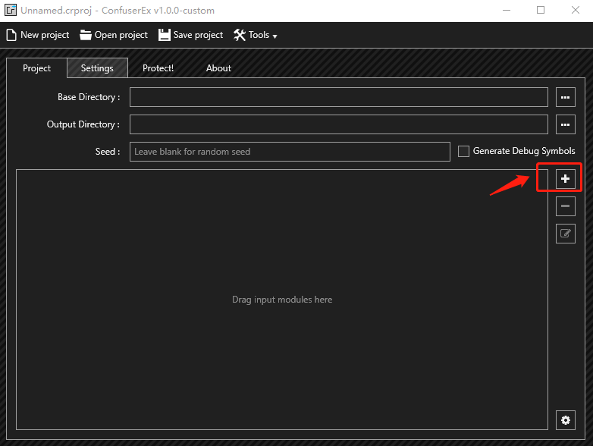Viewport: 593px width, 446px height.
Task: Click the Base Directory input field
Action: [x=339, y=97]
